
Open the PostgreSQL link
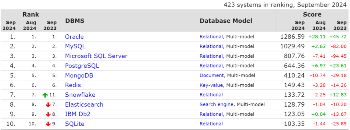click(x=82, y=66)
